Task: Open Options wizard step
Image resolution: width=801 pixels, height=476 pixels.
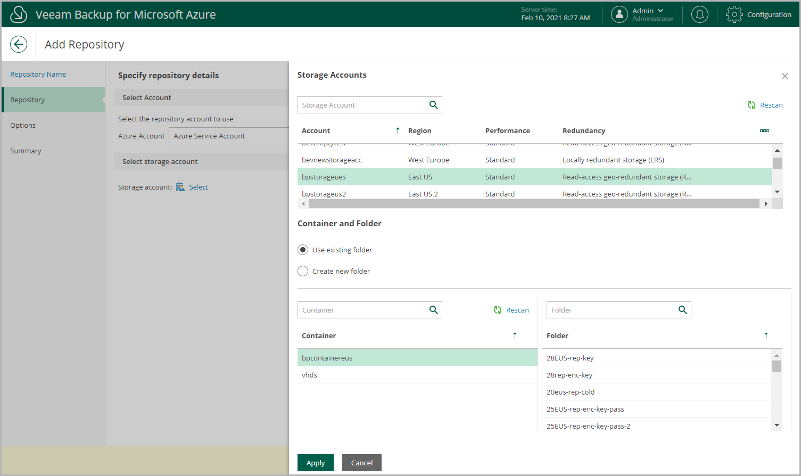Action: pyautogui.click(x=53, y=125)
